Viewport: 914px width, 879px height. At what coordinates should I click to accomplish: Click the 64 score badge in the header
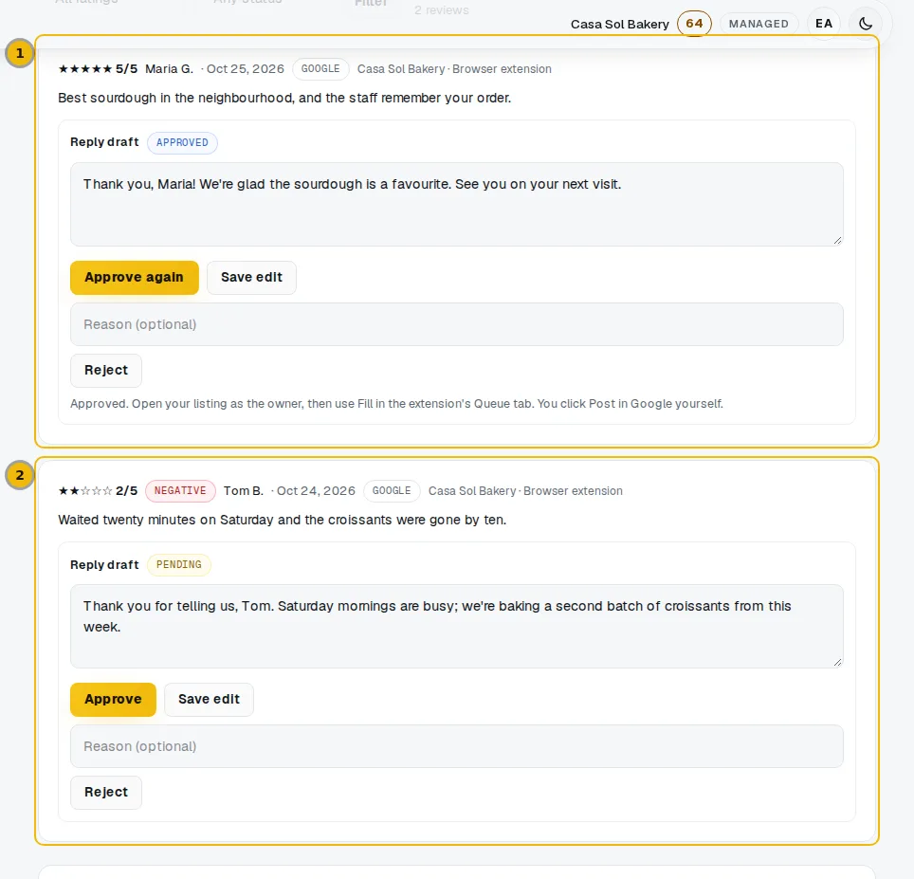694,24
